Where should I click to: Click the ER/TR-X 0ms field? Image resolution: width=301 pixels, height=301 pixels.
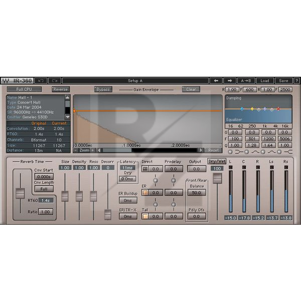click(x=128, y=216)
